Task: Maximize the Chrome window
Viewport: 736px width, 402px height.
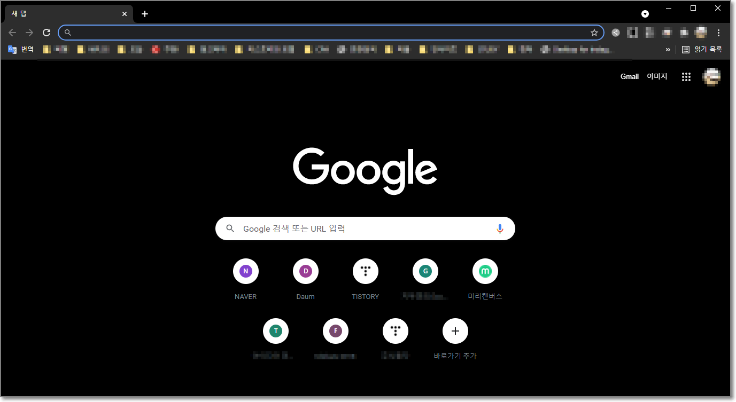Action: [x=693, y=8]
